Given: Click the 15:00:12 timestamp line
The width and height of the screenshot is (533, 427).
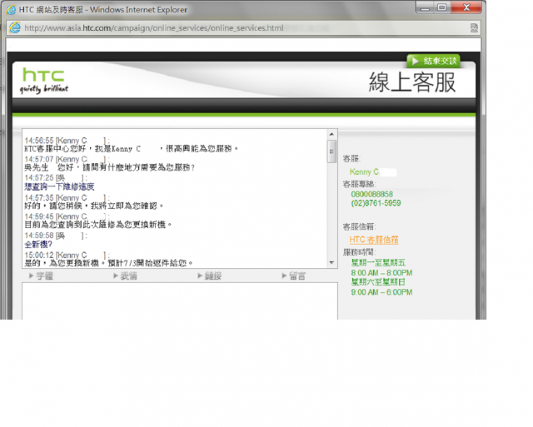Looking at the screenshot, I should click(67, 255).
